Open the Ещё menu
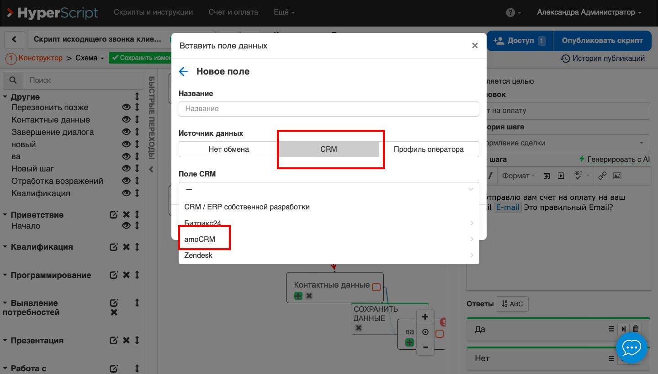The image size is (658, 374). point(284,12)
